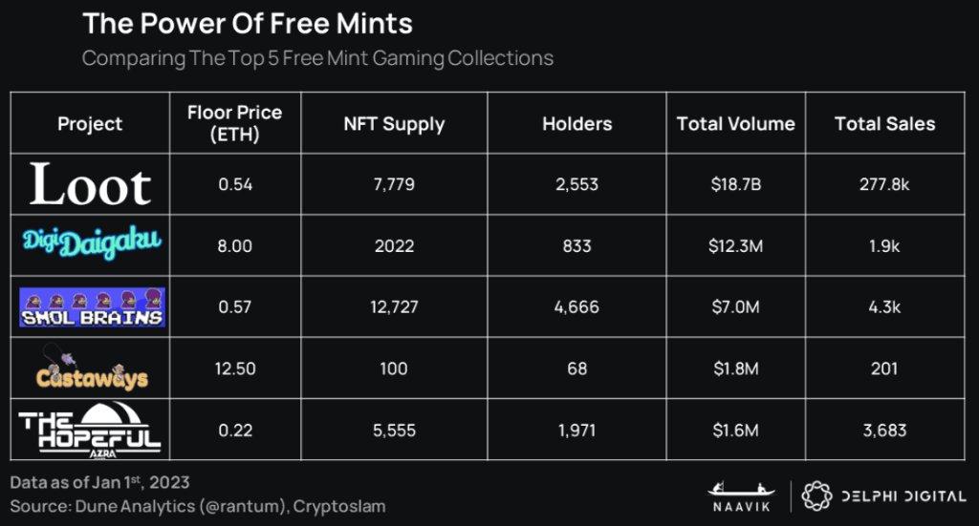Click the Smol Brains logo

point(91,306)
